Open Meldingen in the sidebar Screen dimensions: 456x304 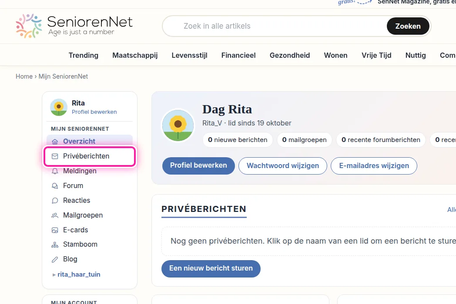point(90,171)
